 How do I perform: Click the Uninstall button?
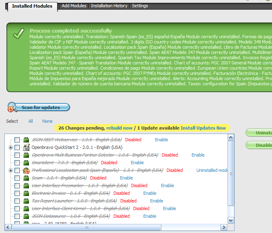click(259, 133)
